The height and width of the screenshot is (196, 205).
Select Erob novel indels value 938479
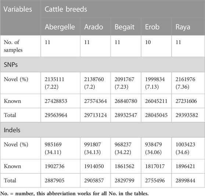click(153, 144)
